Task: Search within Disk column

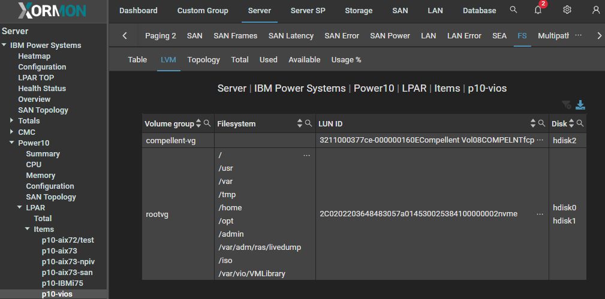Action: click(580, 123)
